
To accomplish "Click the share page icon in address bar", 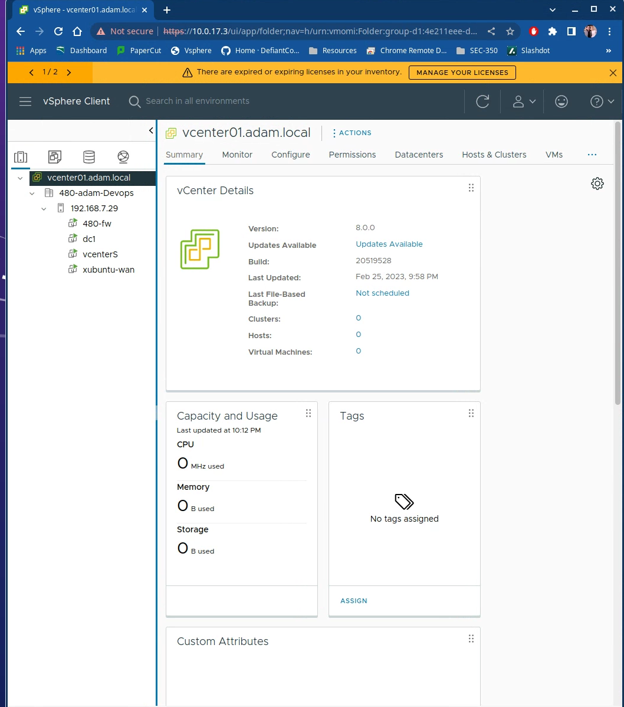I will (491, 31).
